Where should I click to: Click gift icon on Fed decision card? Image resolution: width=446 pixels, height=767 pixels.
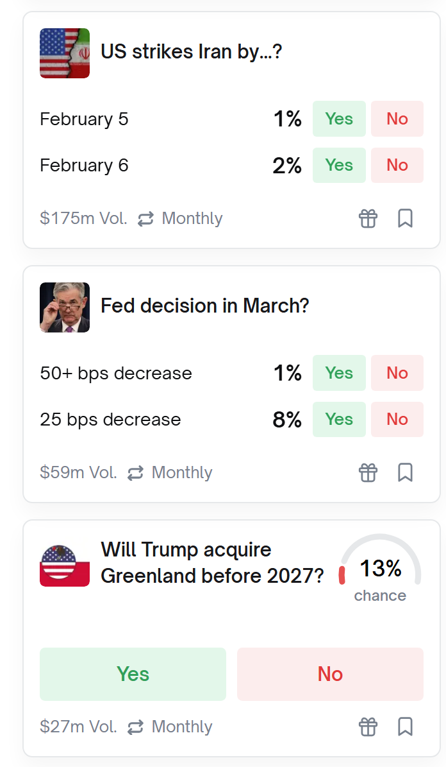[368, 472]
